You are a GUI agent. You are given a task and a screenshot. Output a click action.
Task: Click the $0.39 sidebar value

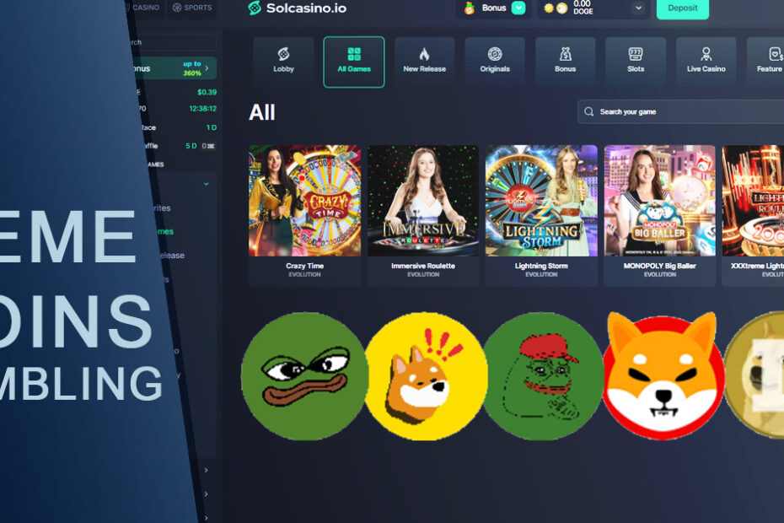(x=207, y=92)
